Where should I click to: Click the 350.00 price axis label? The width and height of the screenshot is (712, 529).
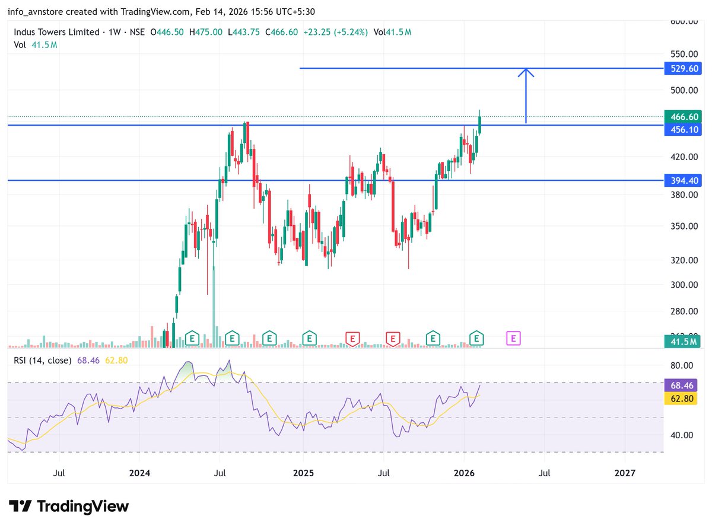(684, 226)
